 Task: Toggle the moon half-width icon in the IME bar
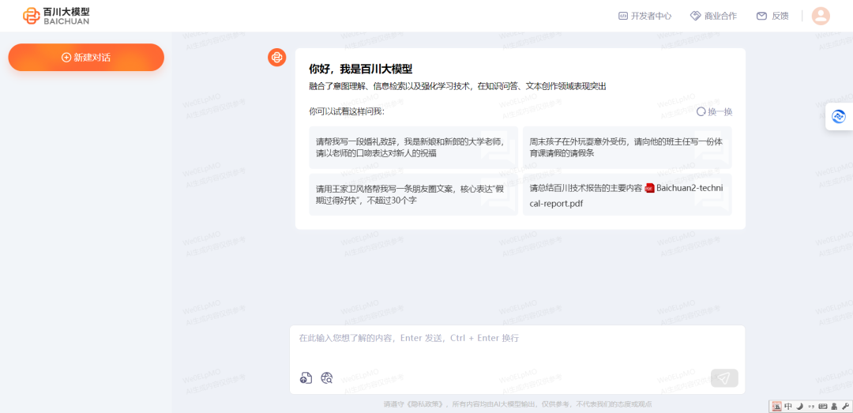click(x=799, y=407)
